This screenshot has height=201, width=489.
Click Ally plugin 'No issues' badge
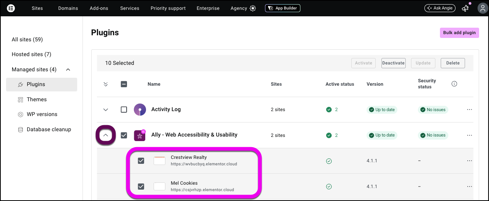pos(433,135)
